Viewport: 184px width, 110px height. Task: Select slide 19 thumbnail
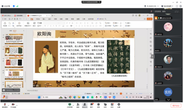(14, 63)
